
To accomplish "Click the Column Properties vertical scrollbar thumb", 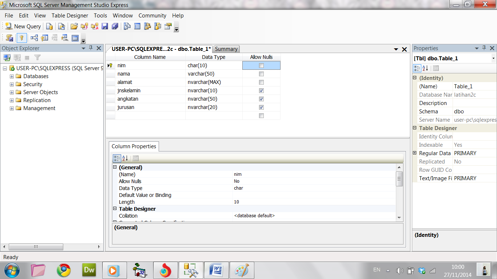I will tap(399, 179).
